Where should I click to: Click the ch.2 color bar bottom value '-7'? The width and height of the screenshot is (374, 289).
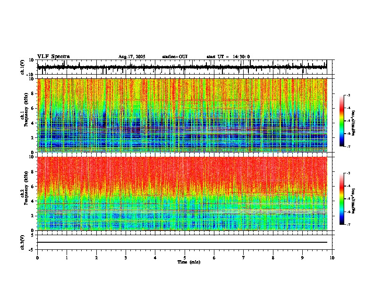pos(348,224)
